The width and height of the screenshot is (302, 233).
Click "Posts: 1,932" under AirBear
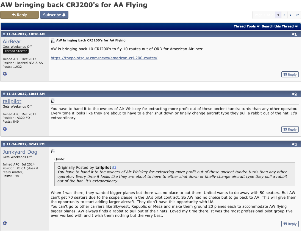12,67
